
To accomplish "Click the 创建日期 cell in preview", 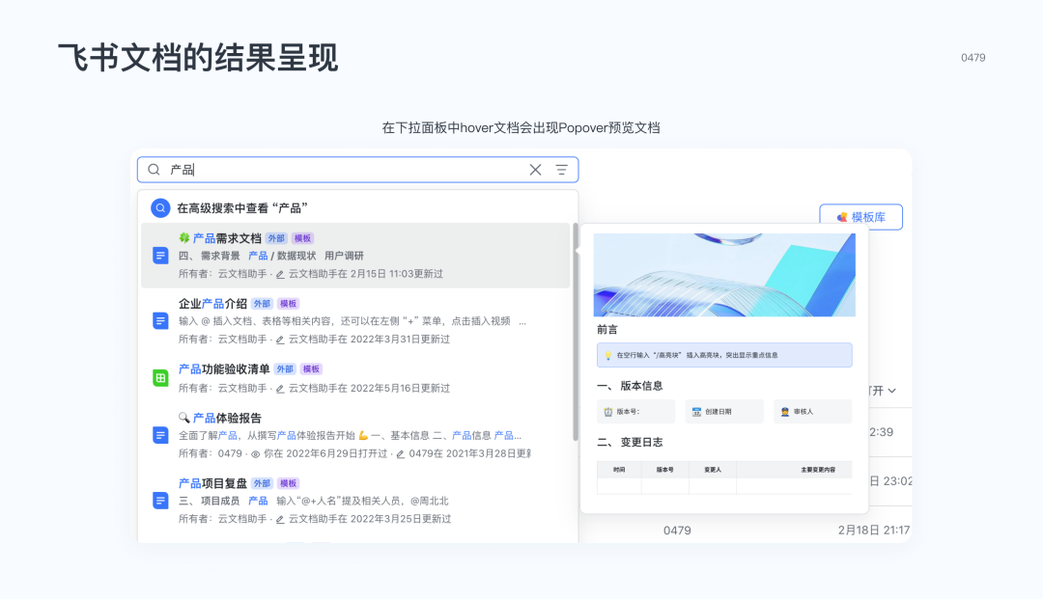I will click(x=724, y=412).
